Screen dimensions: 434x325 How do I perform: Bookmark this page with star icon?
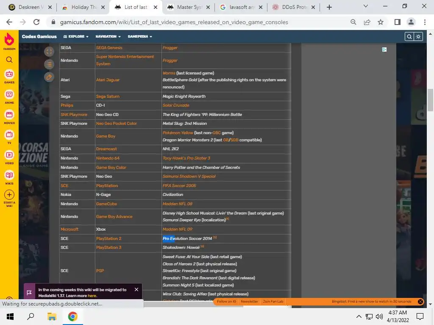(x=381, y=22)
